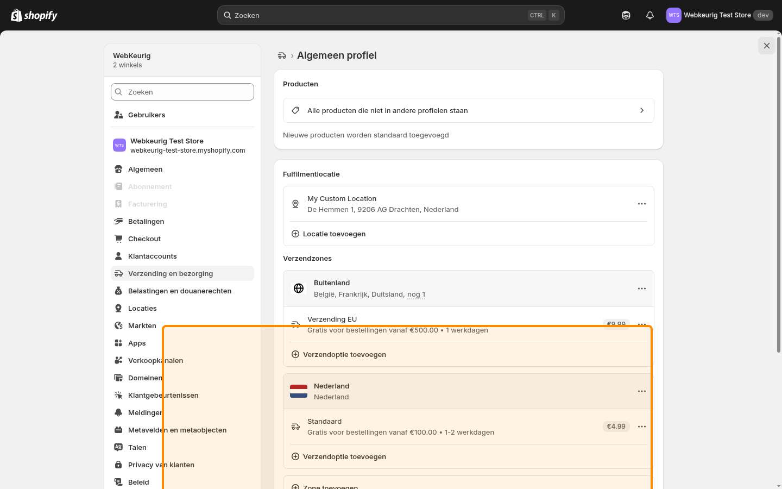Viewport: 782px width, 489px height.
Task: Click the page vertical scrollbar
Action: (779, 195)
